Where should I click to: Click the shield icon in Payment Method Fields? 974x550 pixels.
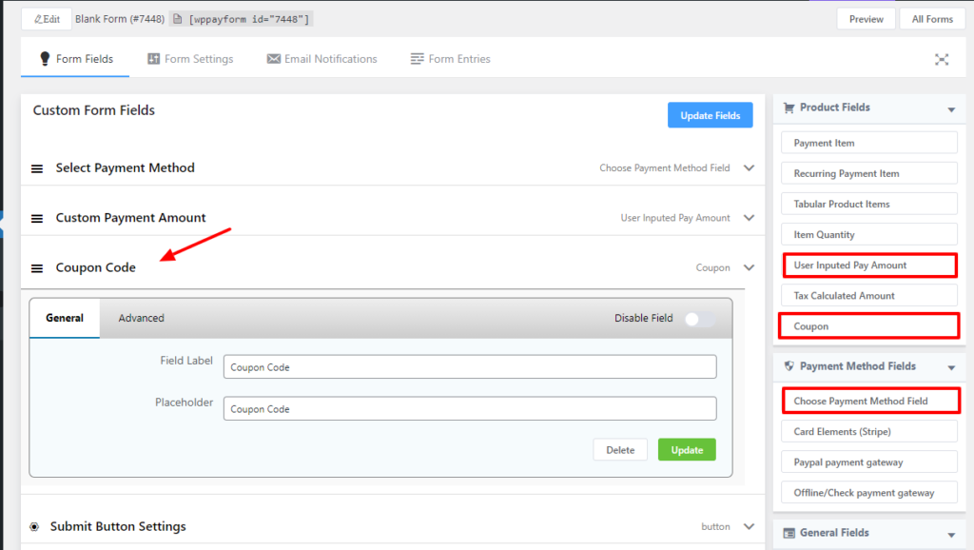[x=788, y=366]
